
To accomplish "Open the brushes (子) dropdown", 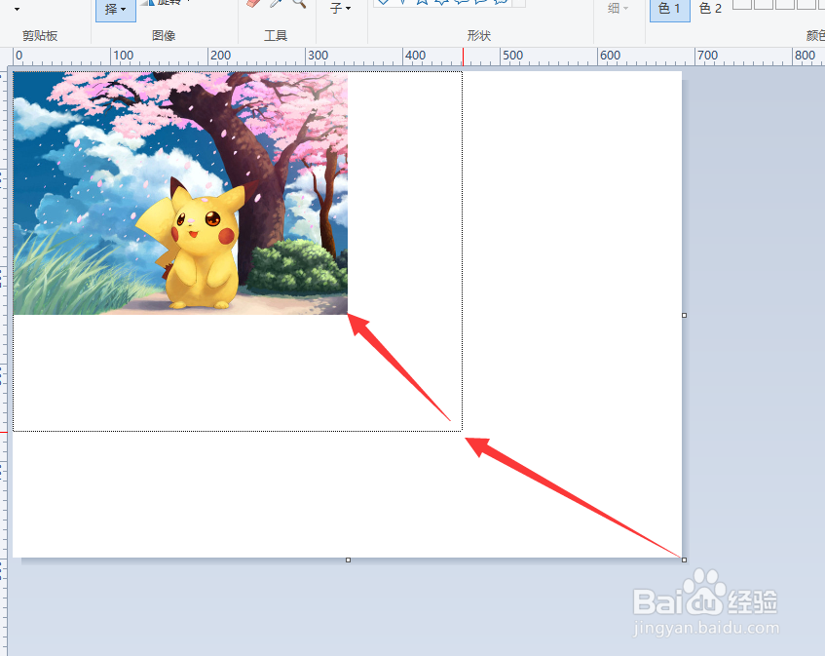I will pos(340,9).
